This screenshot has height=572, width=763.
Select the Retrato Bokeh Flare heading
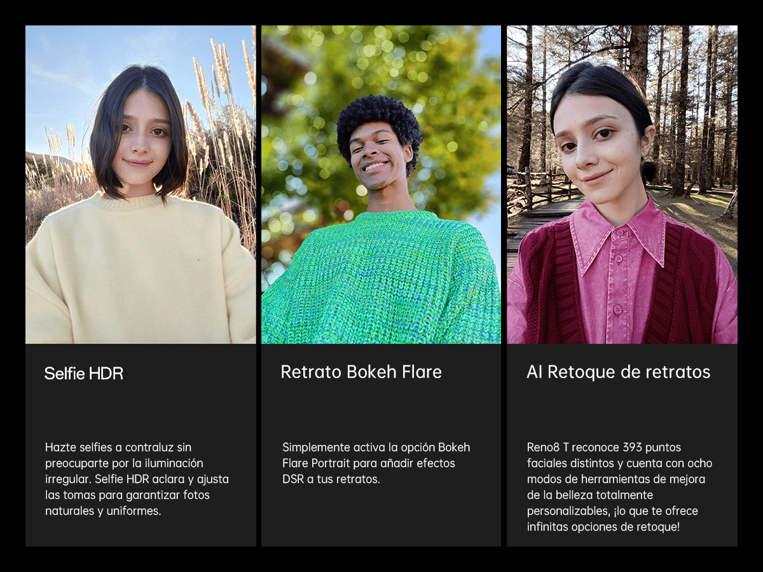361,372
